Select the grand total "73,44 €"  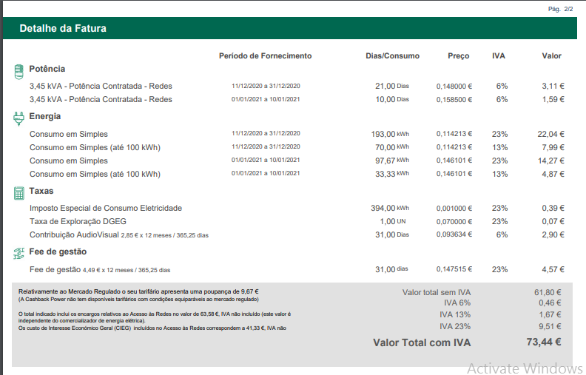[x=544, y=342]
